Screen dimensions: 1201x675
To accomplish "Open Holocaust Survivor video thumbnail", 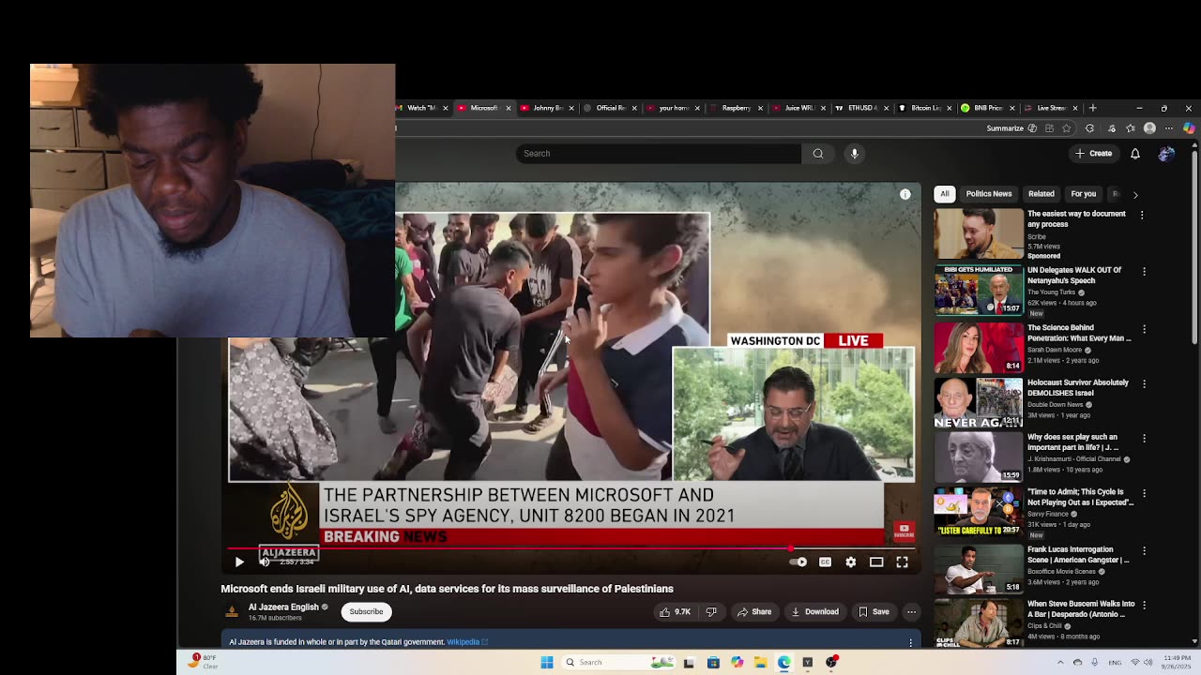I will 979,402.
